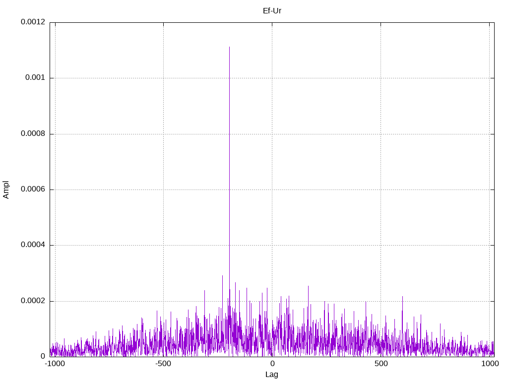Click the y-axis value 0.001
Viewport: 508px width, 381px height.
[x=35, y=77]
